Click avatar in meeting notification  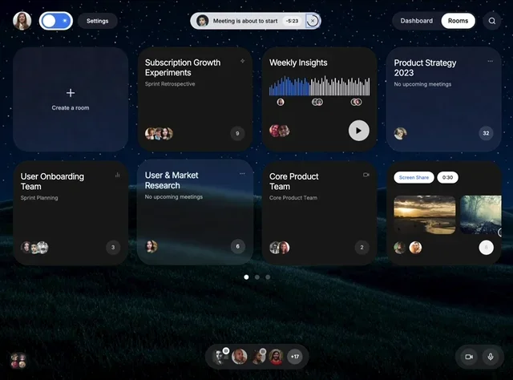pos(203,21)
